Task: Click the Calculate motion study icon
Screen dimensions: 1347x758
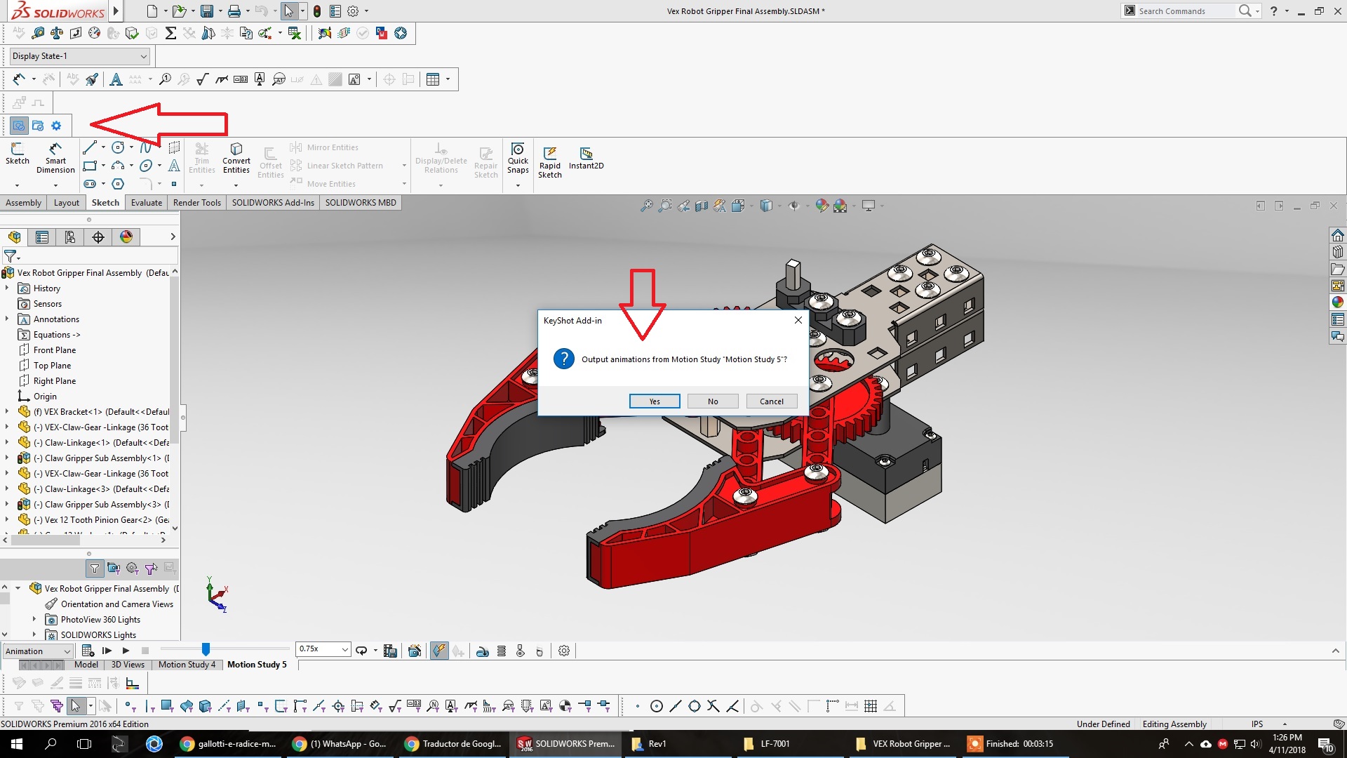Action: tap(88, 651)
